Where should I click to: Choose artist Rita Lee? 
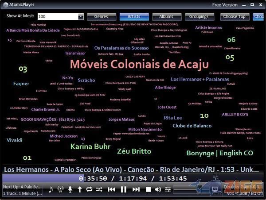click(173, 118)
